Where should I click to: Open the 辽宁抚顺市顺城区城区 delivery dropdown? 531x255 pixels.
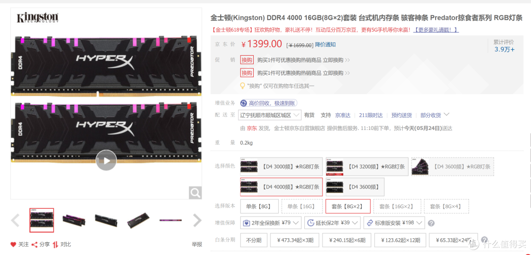pyautogui.click(x=270, y=115)
